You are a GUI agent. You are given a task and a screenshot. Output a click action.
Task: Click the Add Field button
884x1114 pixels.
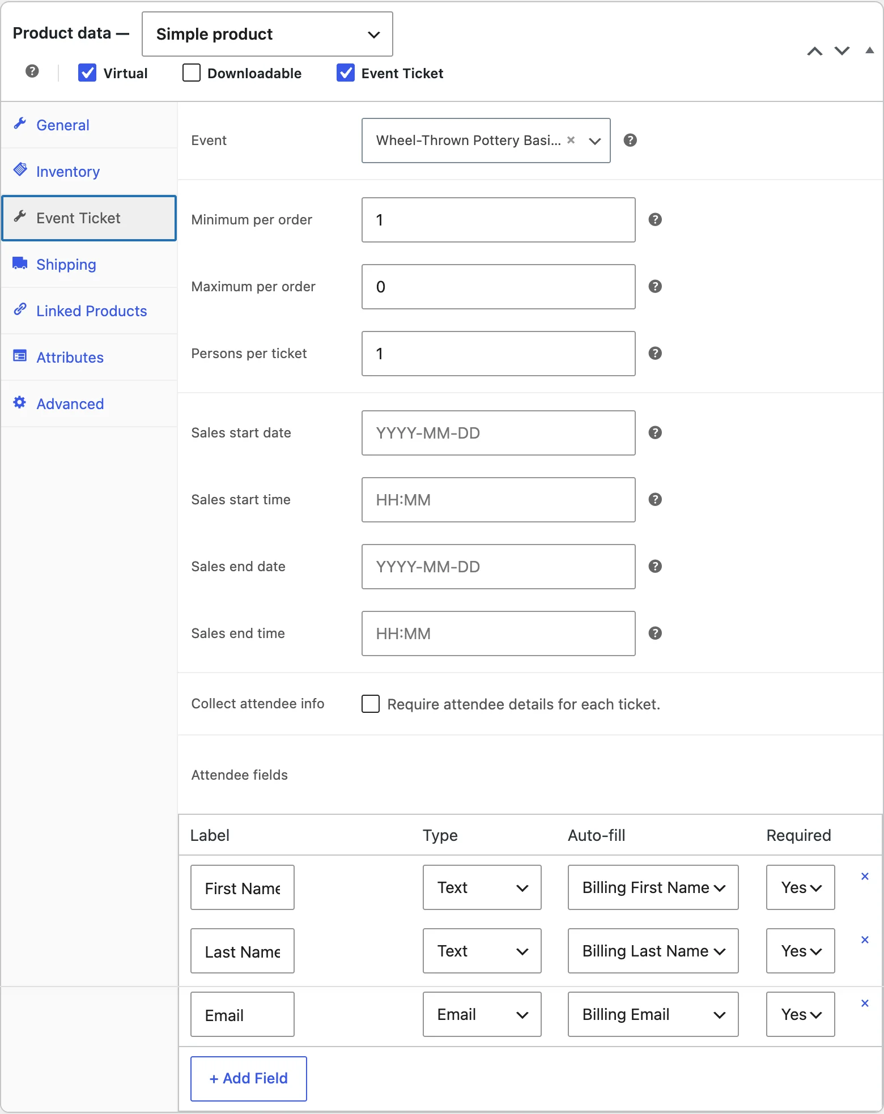coord(249,1079)
